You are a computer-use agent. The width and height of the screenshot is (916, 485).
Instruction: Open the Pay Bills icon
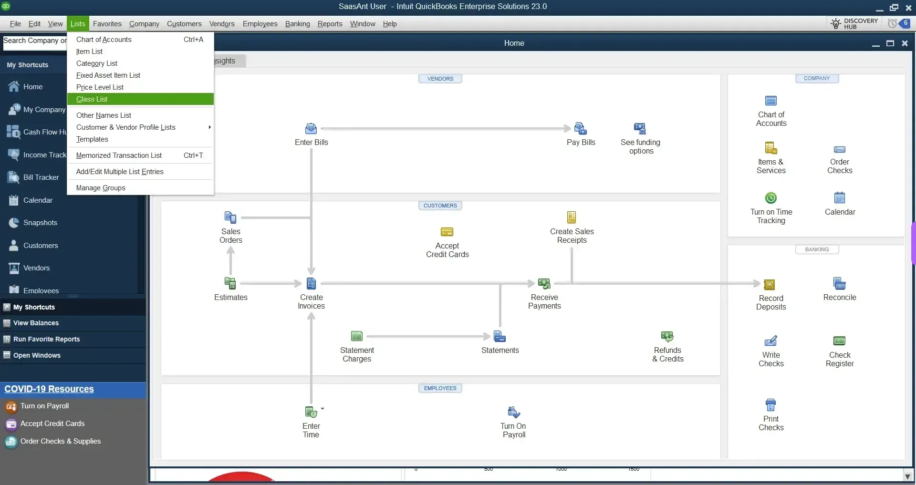tap(581, 128)
